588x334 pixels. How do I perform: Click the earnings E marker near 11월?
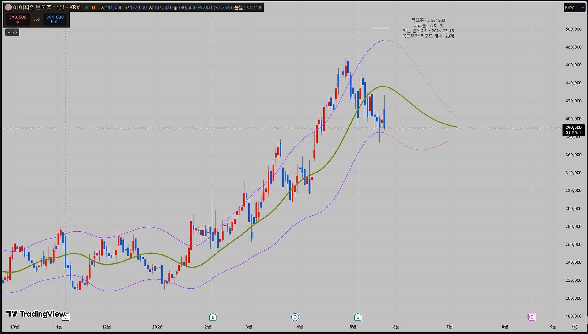pyautogui.click(x=66, y=317)
